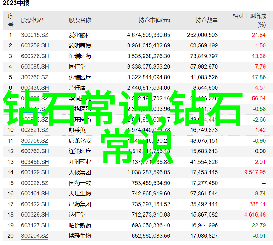Click market value 3,535,968,276.30

pos(149,56)
